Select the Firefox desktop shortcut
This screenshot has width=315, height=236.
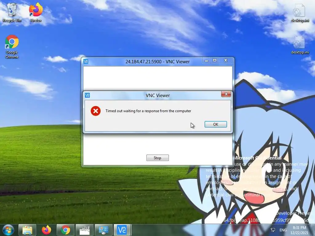36,12
